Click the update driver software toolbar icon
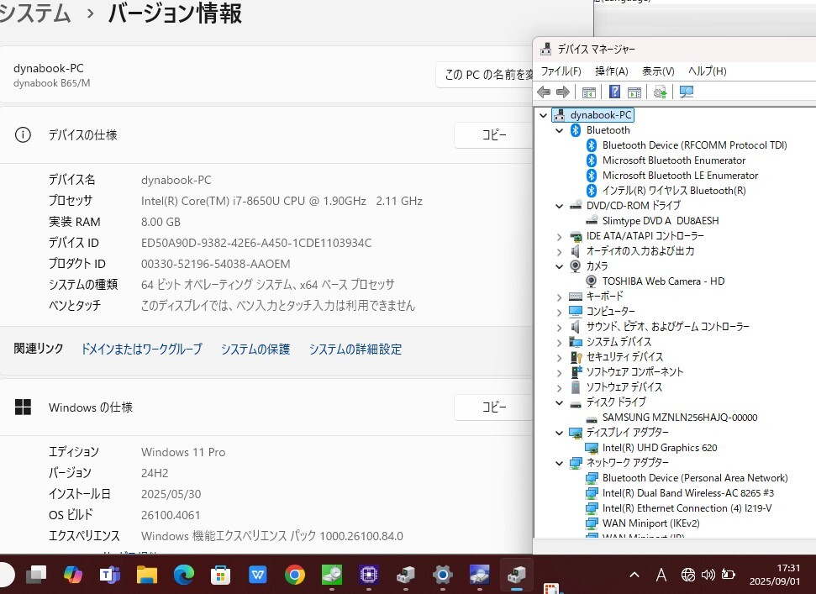The width and height of the screenshot is (816, 594). (660, 92)
